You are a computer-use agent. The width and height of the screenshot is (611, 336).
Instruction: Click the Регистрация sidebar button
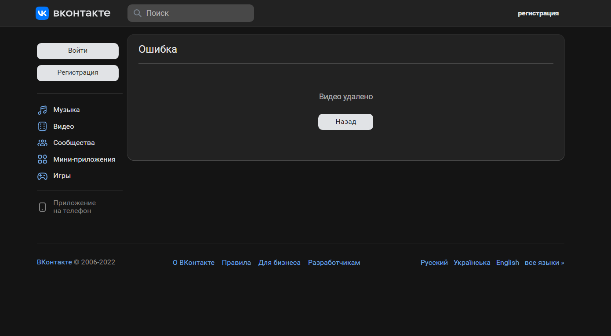(x=78, y=73)
